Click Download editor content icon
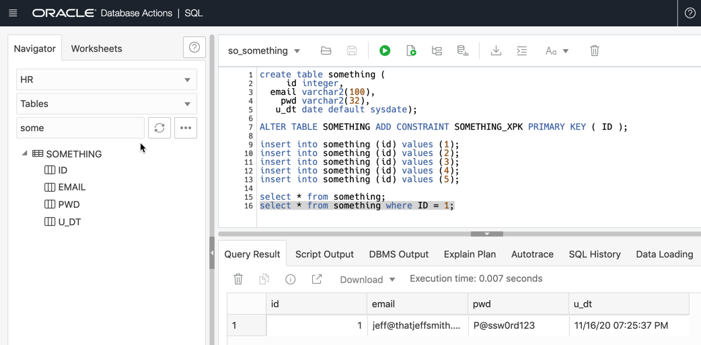This screenshot has width=701, height=345. tap(495, 50)
